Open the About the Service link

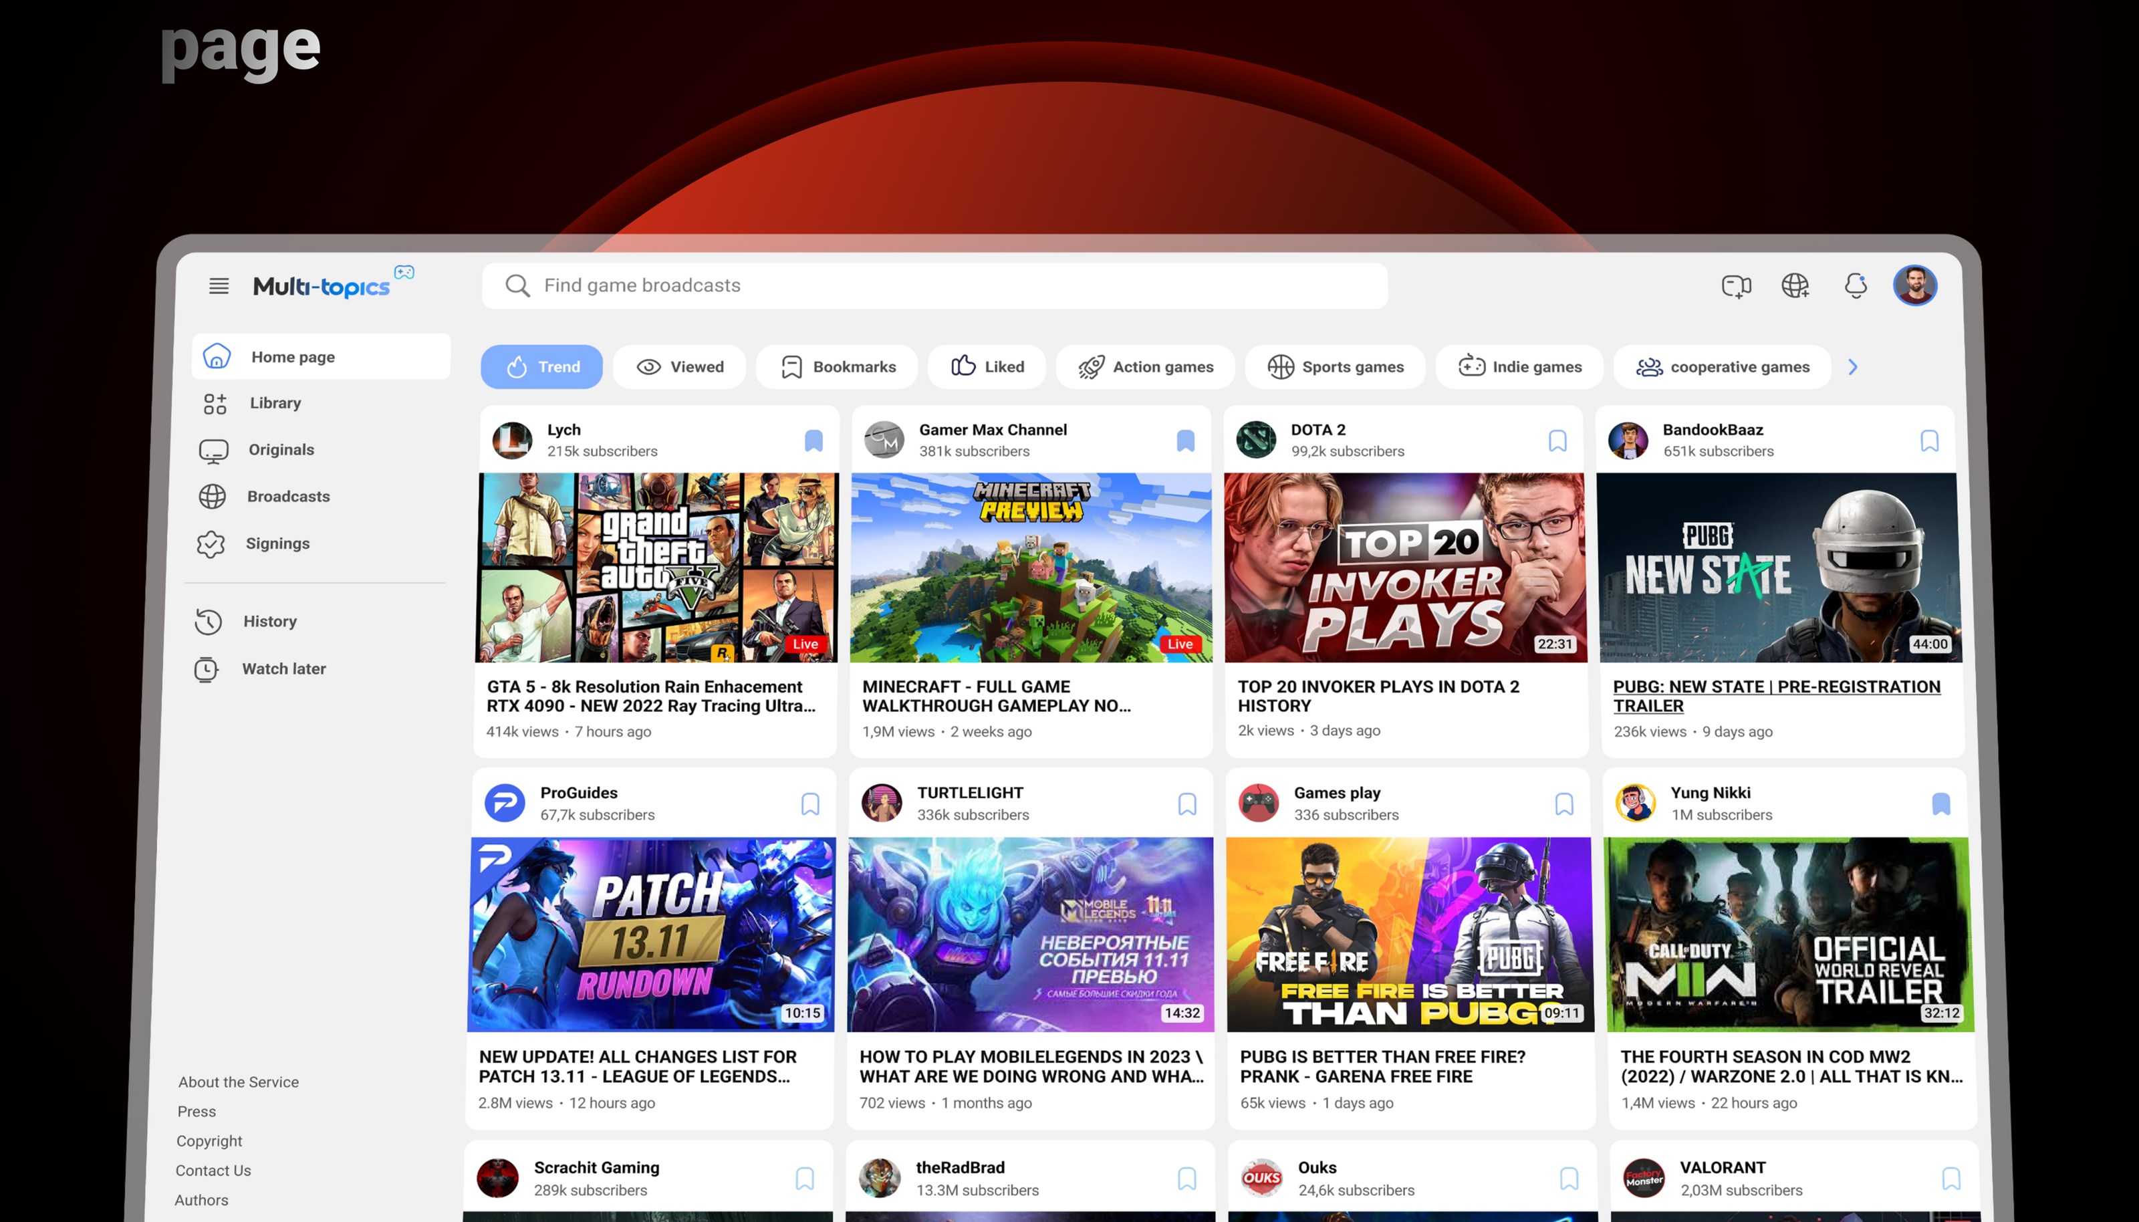[x=239, y=1082]
